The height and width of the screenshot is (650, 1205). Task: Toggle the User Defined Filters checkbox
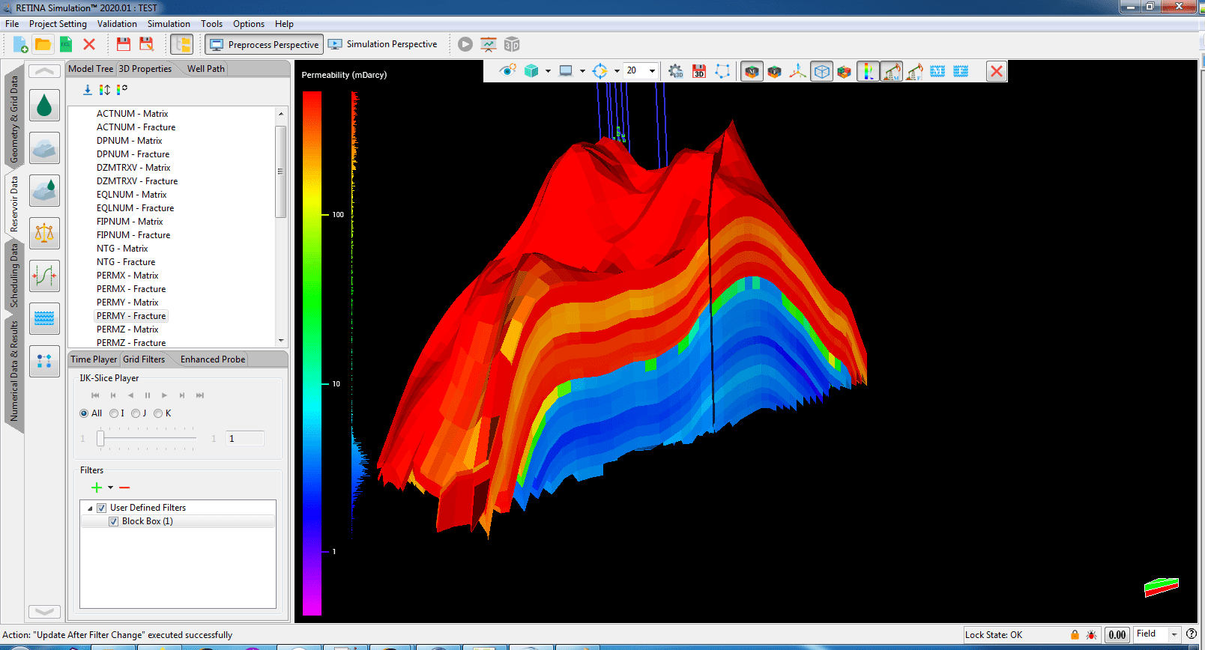[x=101, y=508]
